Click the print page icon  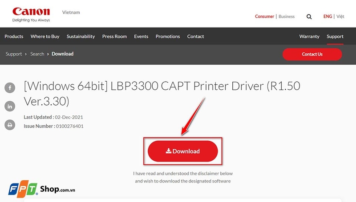coord(10,125)
